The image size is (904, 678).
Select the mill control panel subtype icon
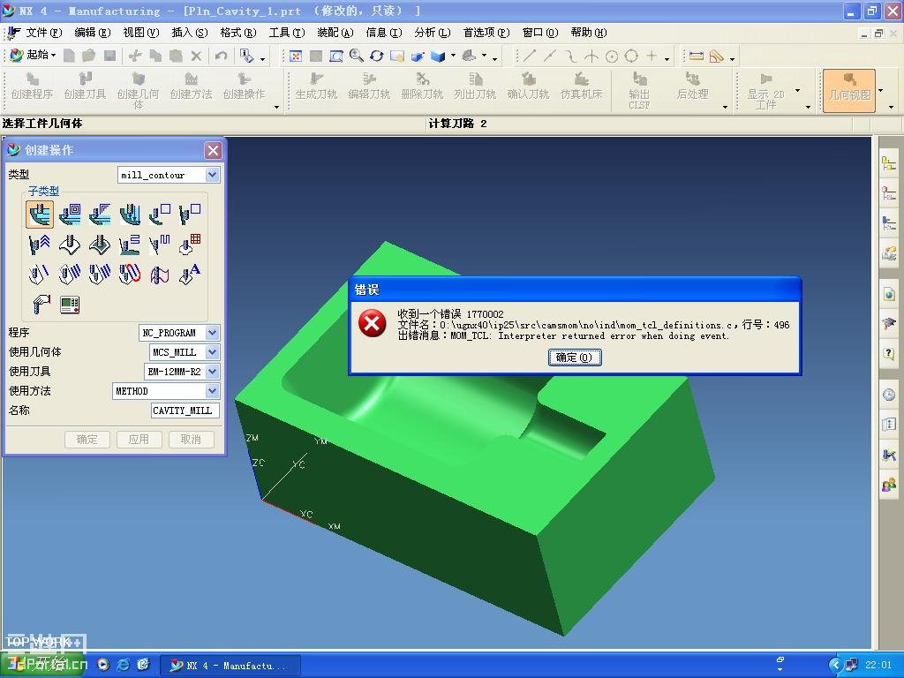tap(70, 304)
